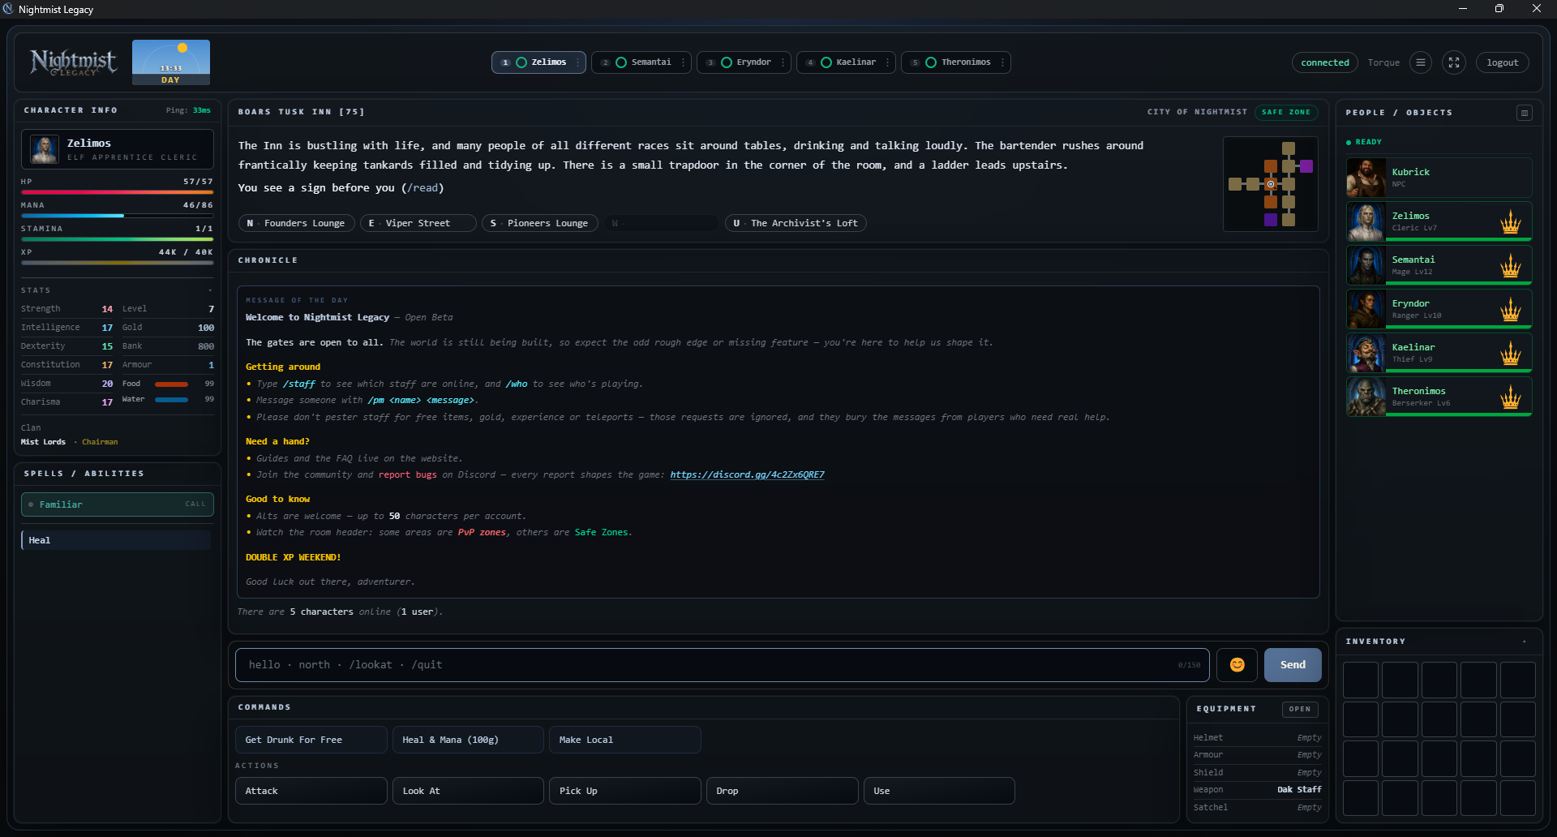Open the emoji picker button

(1237, 665)
